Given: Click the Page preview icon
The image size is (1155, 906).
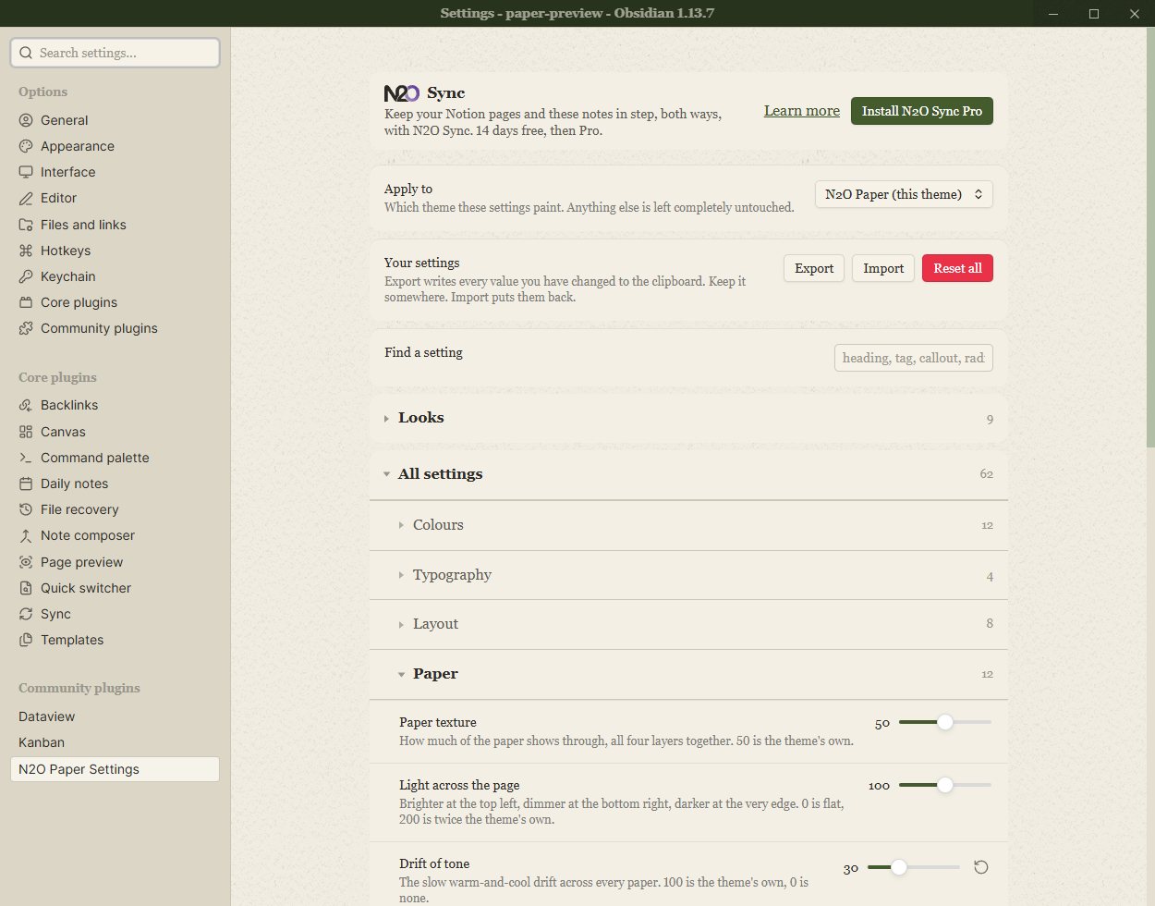Looking at the screenshot, I should (26, 562).
